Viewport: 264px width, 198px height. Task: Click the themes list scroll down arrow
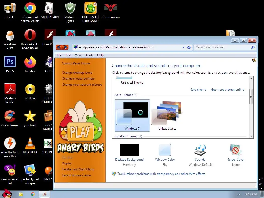tap(251, 136)
